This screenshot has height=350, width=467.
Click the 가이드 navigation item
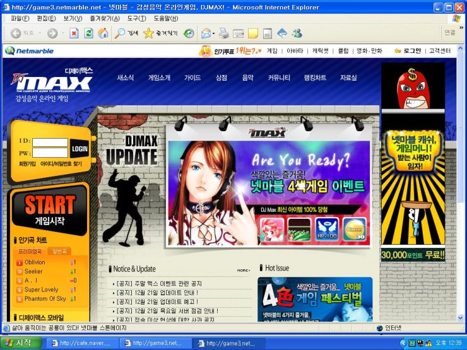coord(192,78)
